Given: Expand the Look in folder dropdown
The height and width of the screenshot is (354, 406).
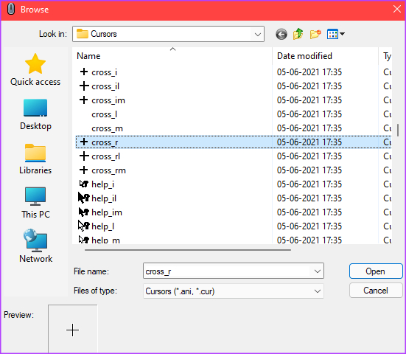Looking at the screenshot, I should click(x=257, y=34).
